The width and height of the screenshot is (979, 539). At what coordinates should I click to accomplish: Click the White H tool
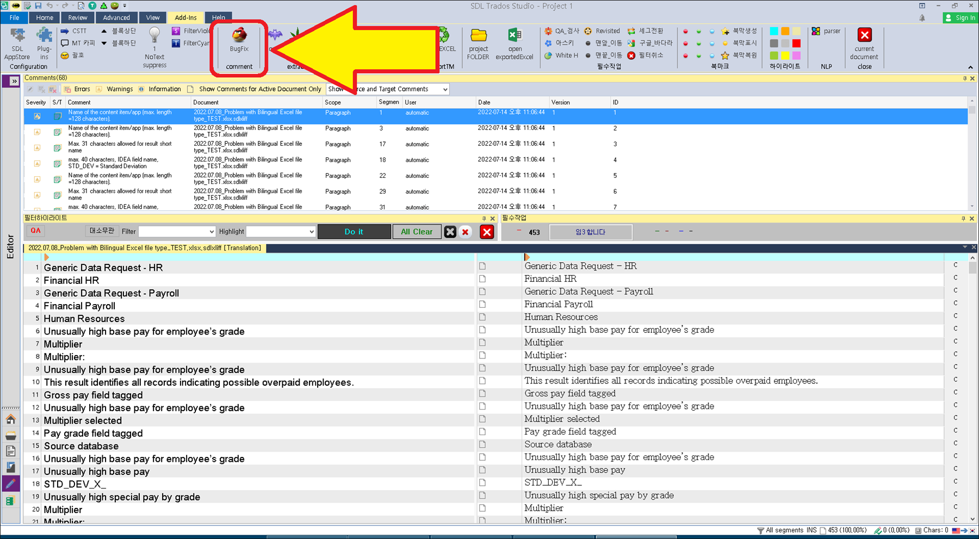click(561, 55)
